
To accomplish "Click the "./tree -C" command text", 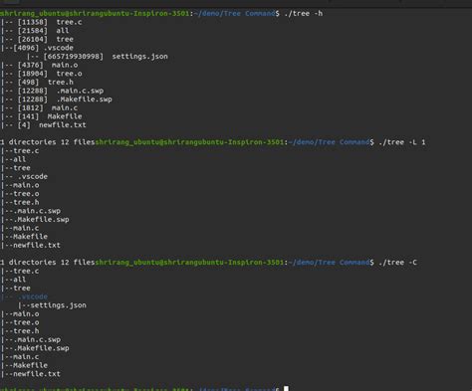I will point(397,263).
